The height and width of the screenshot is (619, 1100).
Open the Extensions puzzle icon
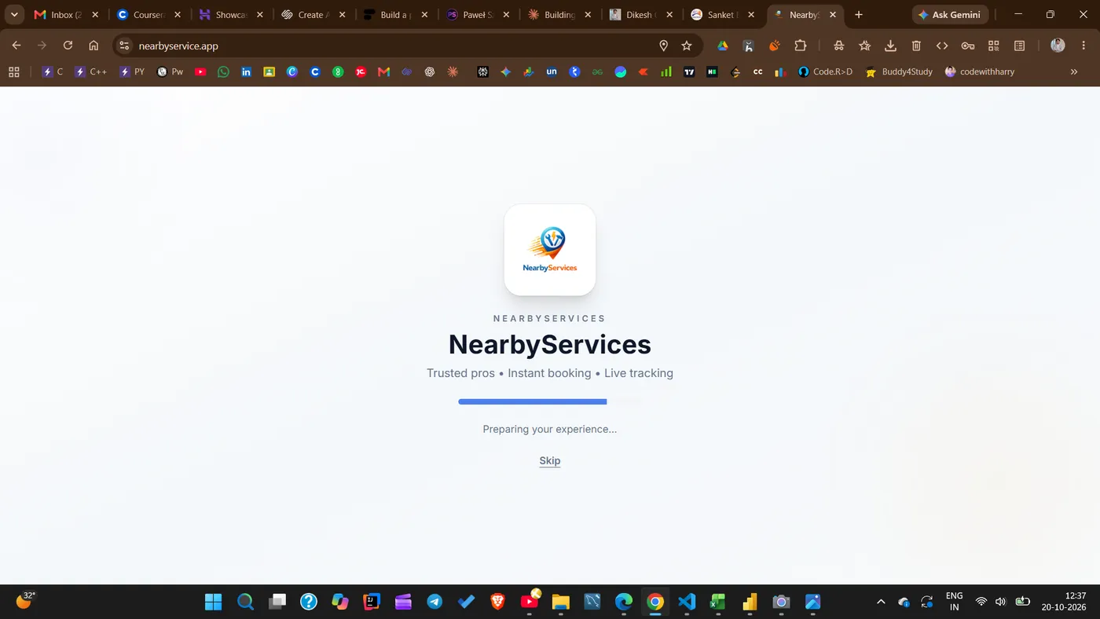(801, 46)
